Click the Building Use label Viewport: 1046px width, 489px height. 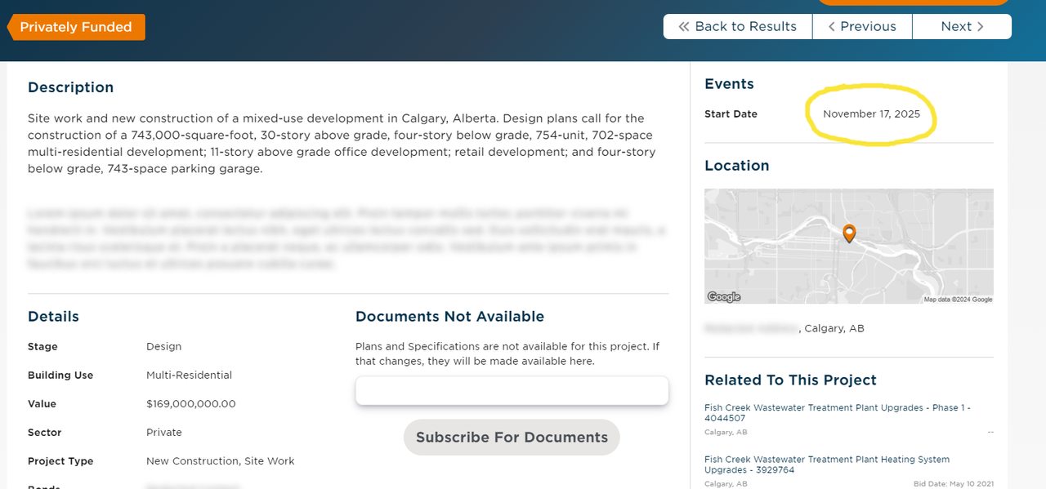[x=60, y=376]
